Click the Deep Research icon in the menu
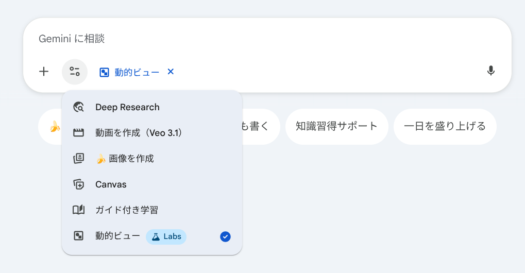 [x=78, y=107]
